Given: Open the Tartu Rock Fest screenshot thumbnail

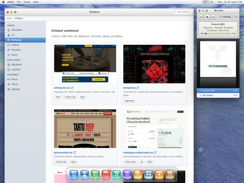Looking at the screenshot, I should 85,129.
